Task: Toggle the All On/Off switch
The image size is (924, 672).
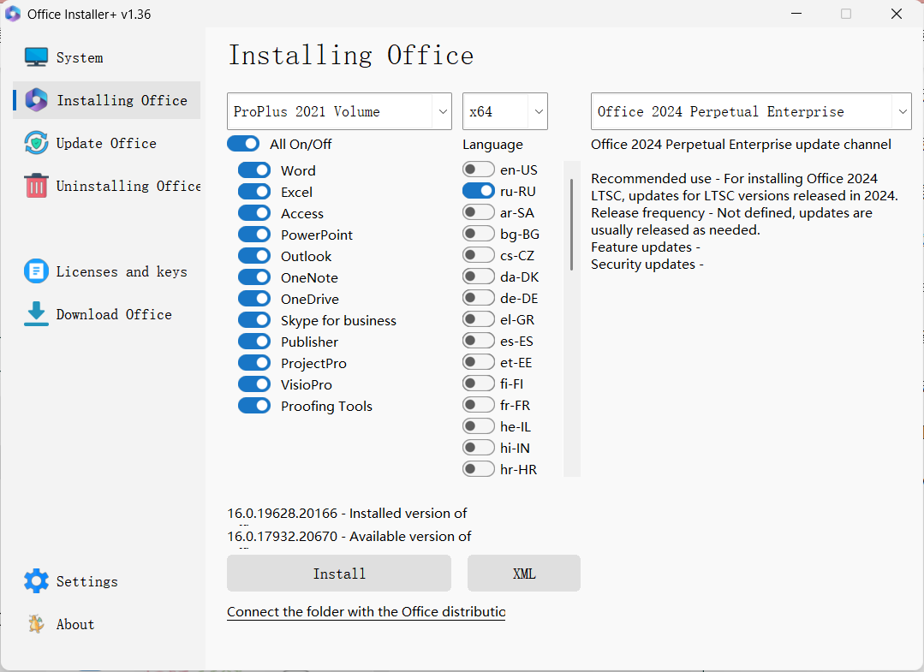Action: (x=243, y=144)
